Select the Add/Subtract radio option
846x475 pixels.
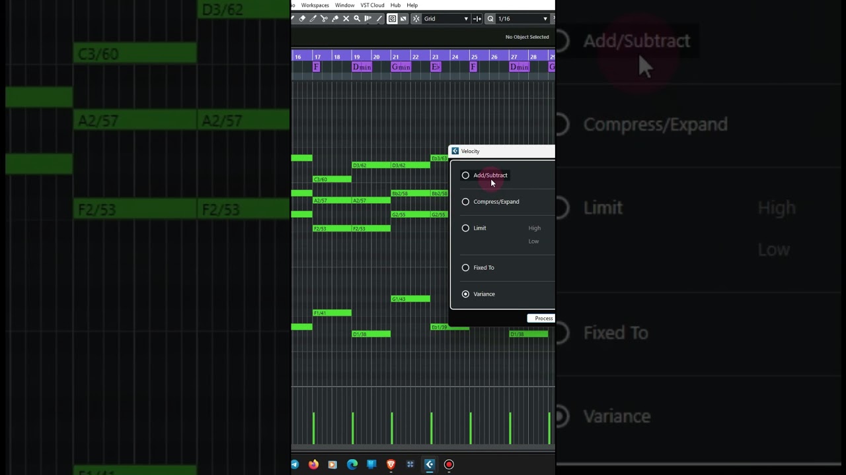(x=465, y=175)
